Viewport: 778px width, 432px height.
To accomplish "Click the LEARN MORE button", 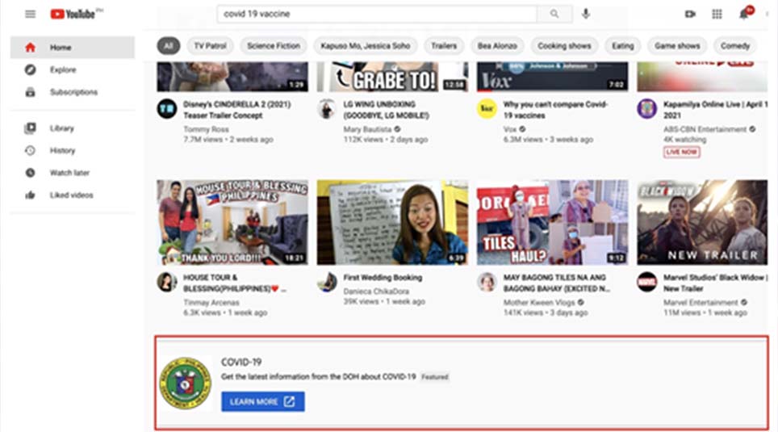I will [263, 401].
